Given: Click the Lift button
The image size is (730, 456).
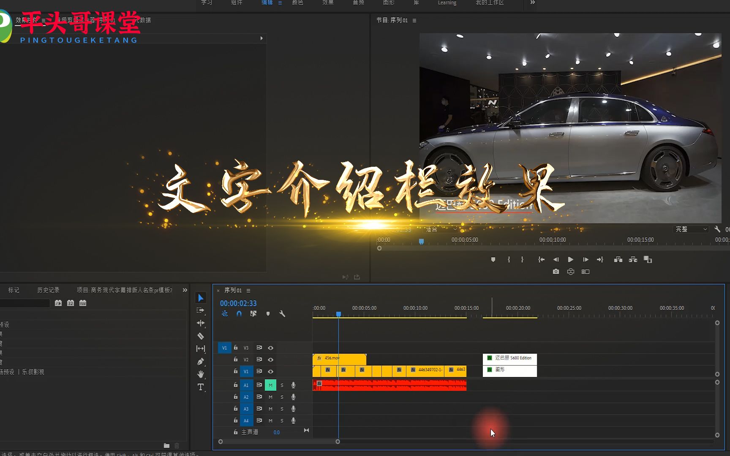Looking at the screenshot, I should pos(618,260).
